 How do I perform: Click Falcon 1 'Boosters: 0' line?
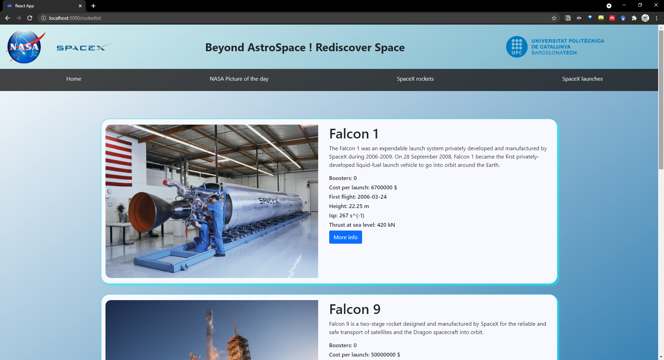(x=343, y=178)
